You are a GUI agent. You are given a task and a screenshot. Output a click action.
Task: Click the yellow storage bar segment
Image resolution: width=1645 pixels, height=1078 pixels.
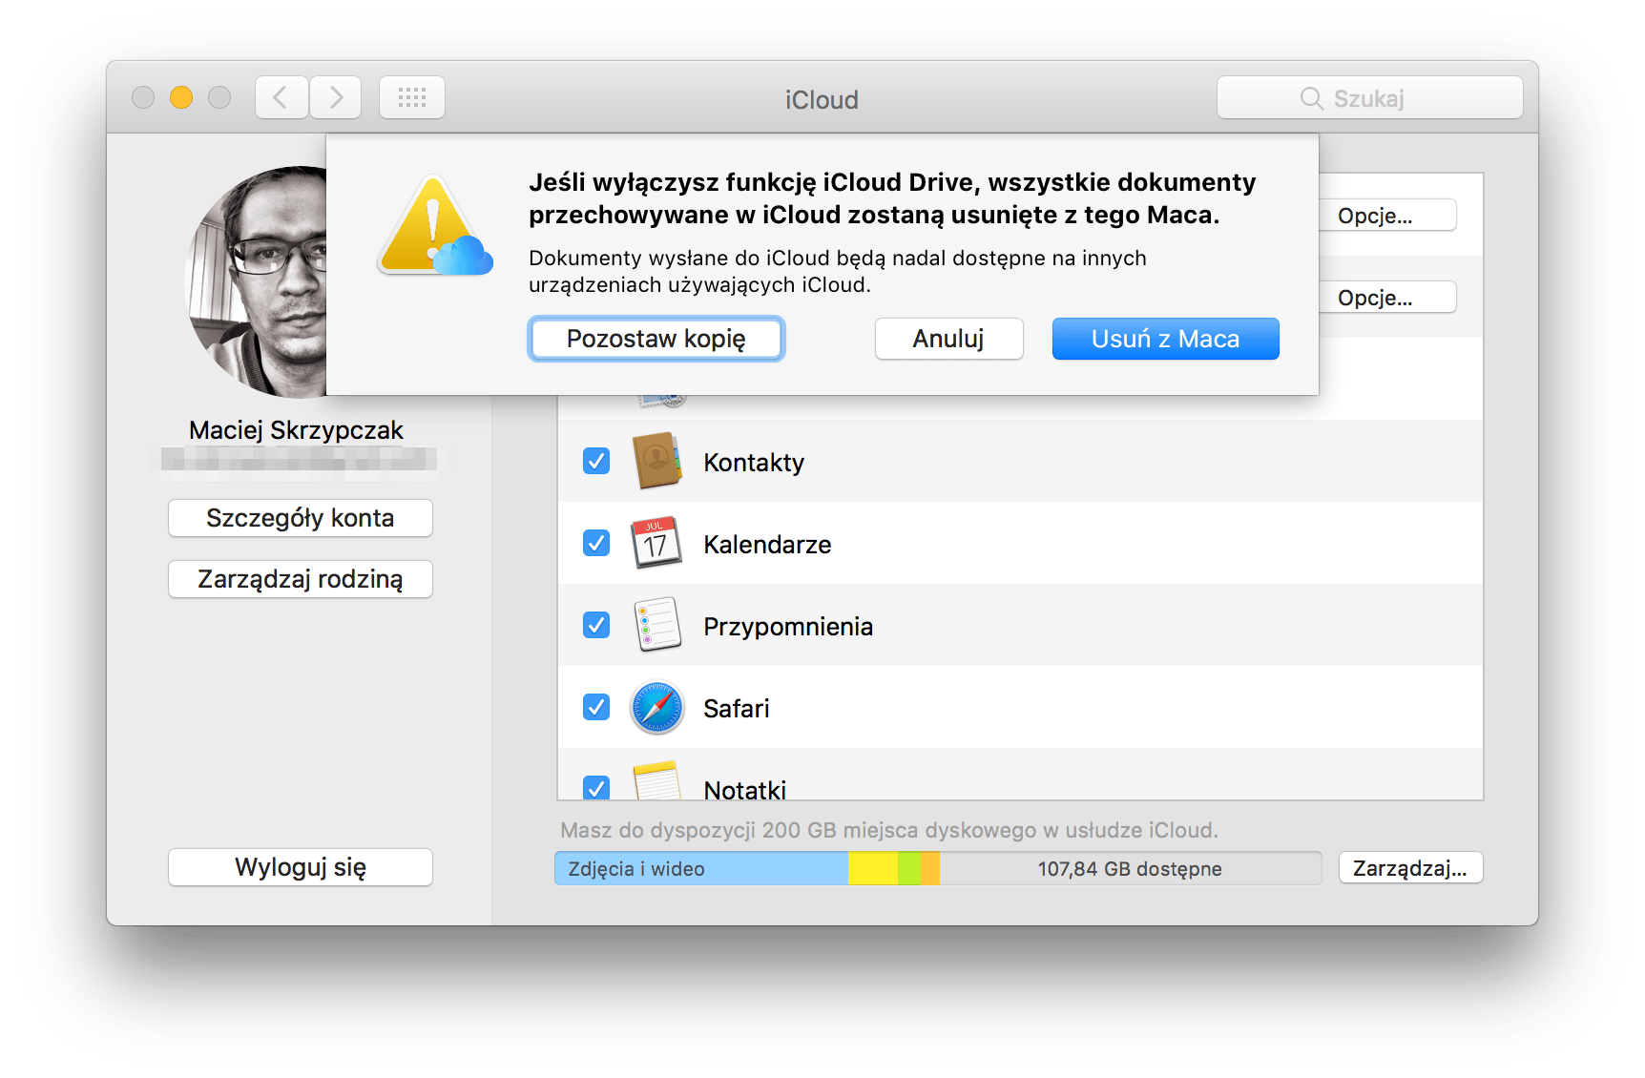pyautogui.click(x=873, y=868)
